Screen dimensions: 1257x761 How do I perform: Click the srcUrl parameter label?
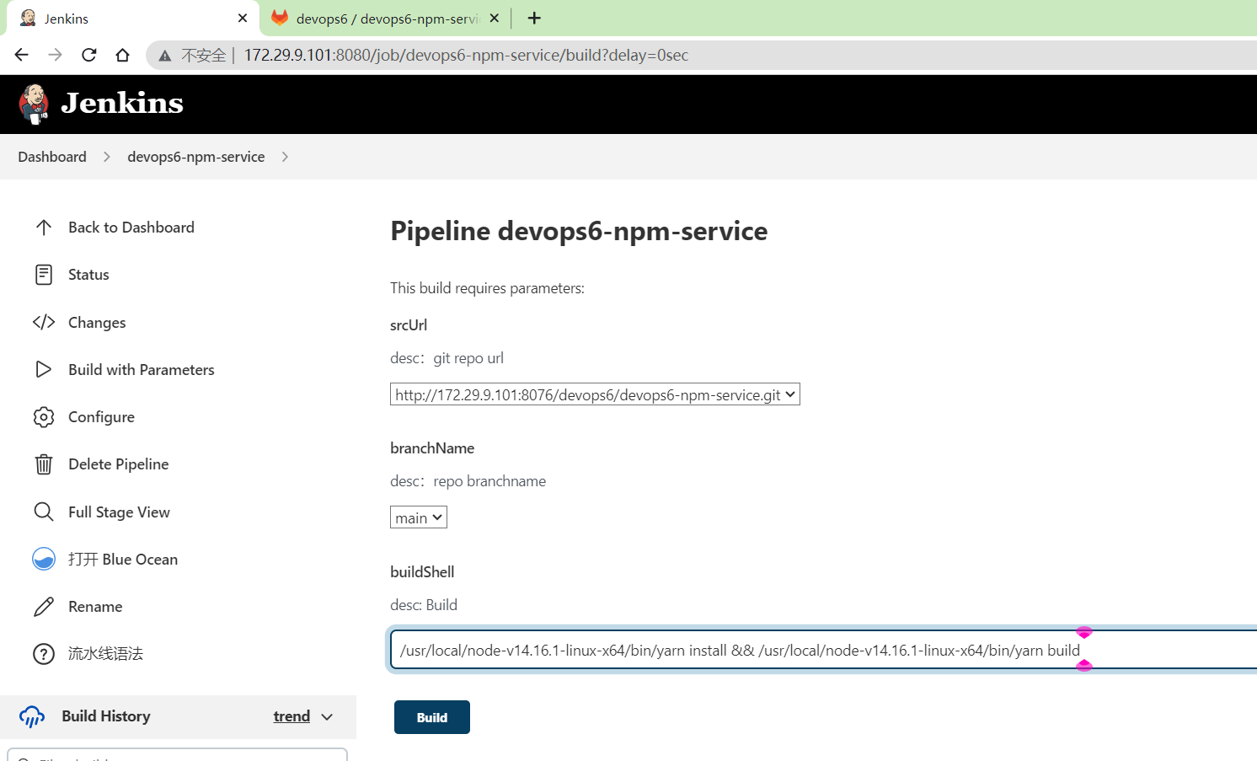tap(409, 325)
